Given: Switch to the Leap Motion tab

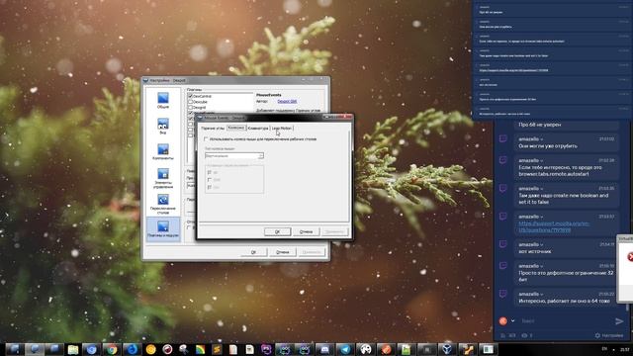Looking at the screenshot, I should pyautogui.click(x=281, y=128).
